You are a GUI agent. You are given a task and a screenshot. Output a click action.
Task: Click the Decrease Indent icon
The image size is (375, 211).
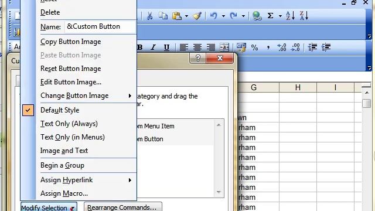click(x=312, y=47)
